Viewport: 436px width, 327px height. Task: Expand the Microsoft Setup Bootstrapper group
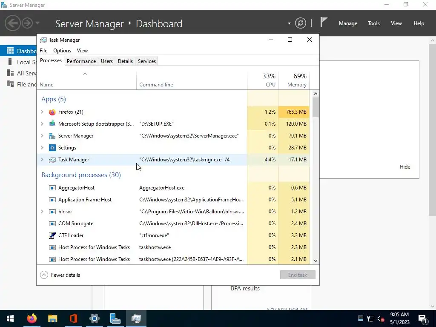tap(42, 124)
